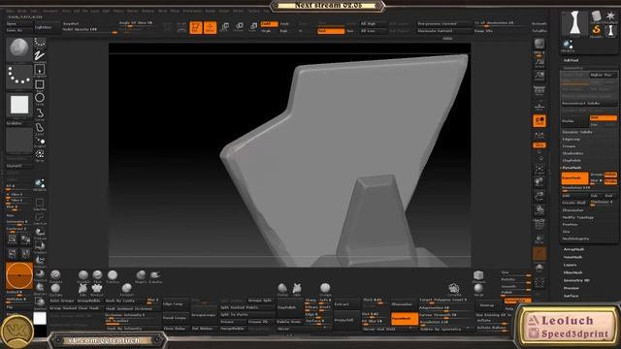Image resolution: width=621 pixels, height=349 pixels.
Task: Adjust the DynaMesh Resolution slider in right panel
Action: (x=589, y=188)
